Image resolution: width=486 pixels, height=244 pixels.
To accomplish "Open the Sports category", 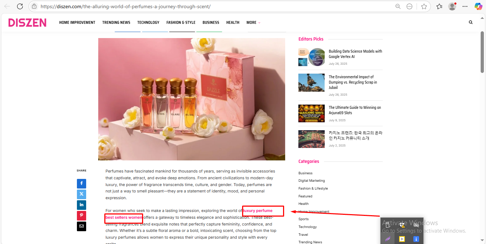I will (303, 219).
